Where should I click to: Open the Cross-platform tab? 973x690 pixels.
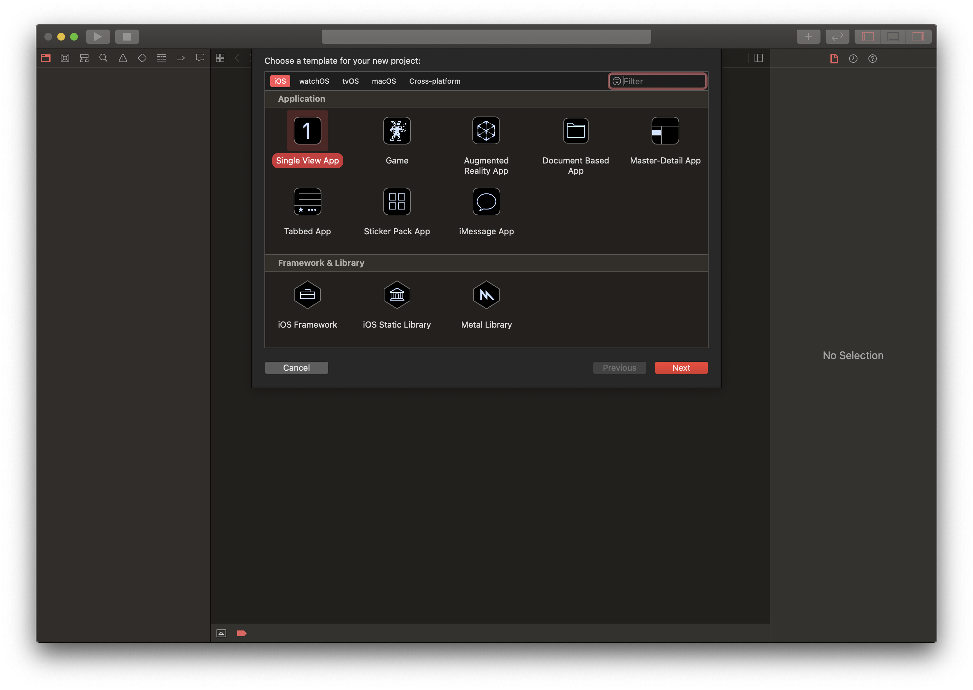click(x=434, y=81)
